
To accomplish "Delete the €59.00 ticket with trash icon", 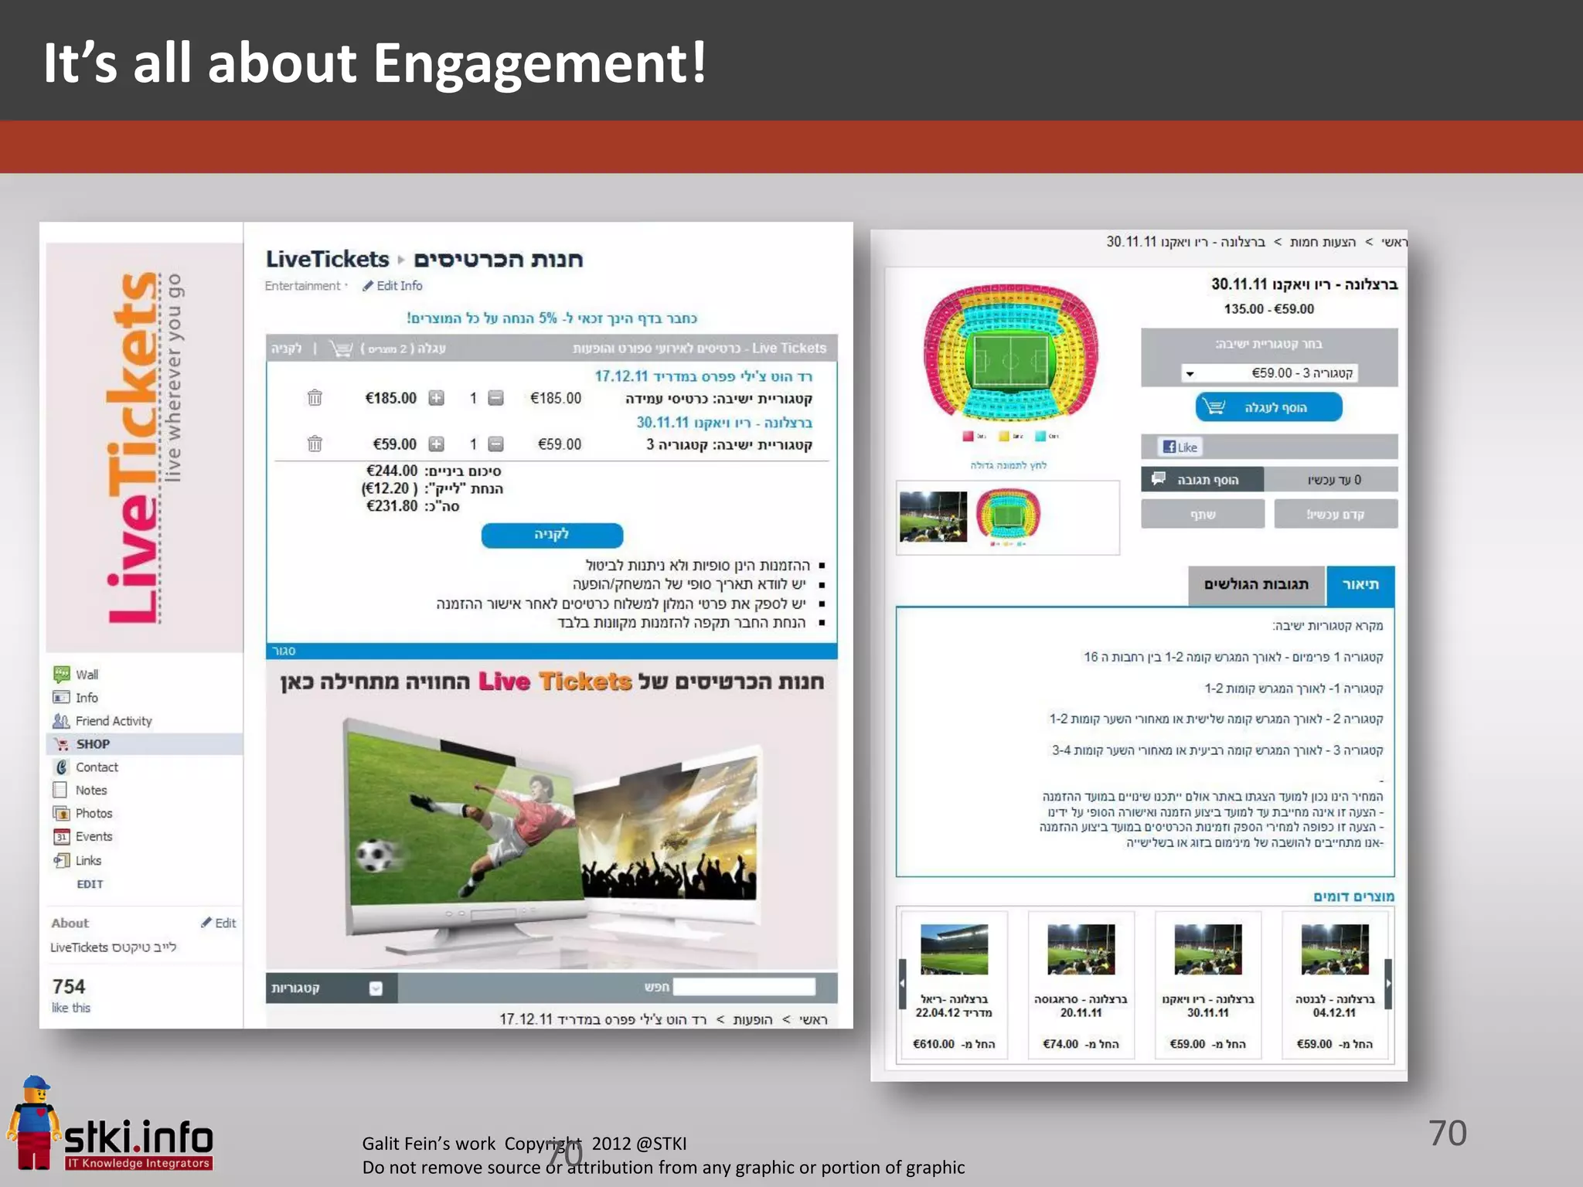I will click(315, 444).
